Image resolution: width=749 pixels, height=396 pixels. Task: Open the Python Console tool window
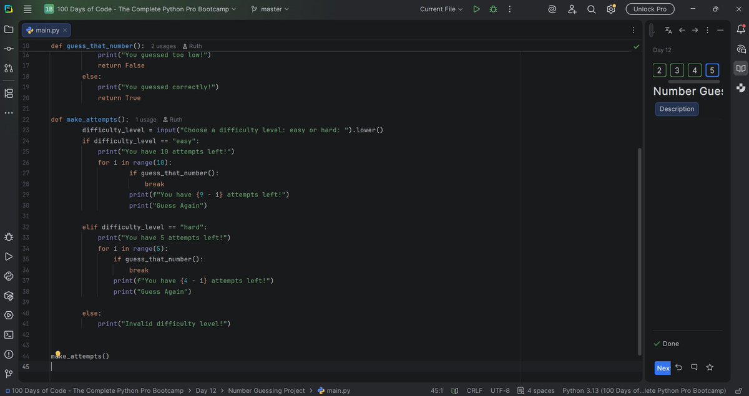pos(9,276)
